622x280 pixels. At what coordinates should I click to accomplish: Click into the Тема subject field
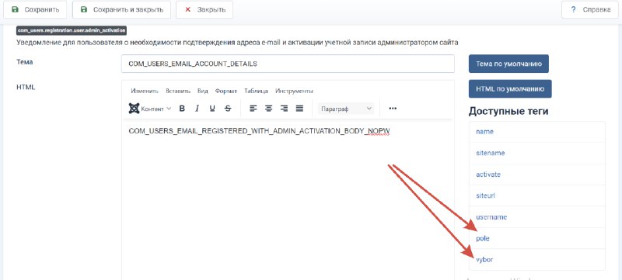pos(288,64)
